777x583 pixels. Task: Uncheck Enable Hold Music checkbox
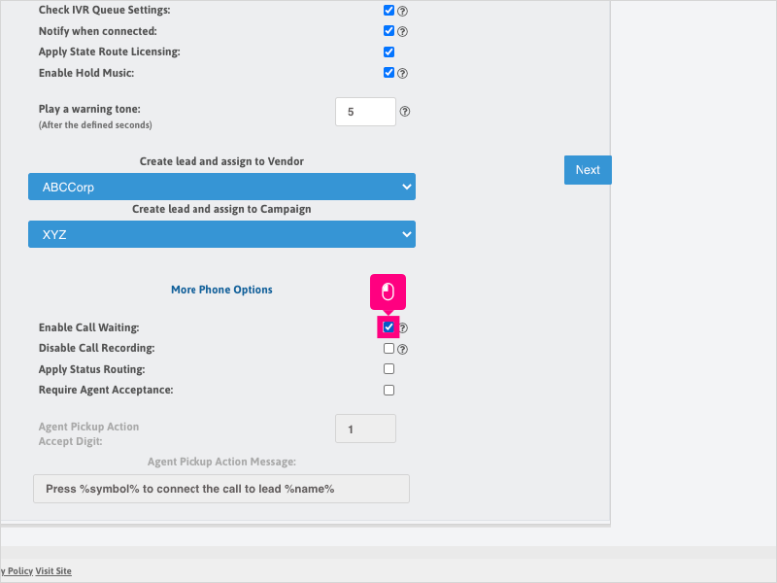click(x=389, y=73)
